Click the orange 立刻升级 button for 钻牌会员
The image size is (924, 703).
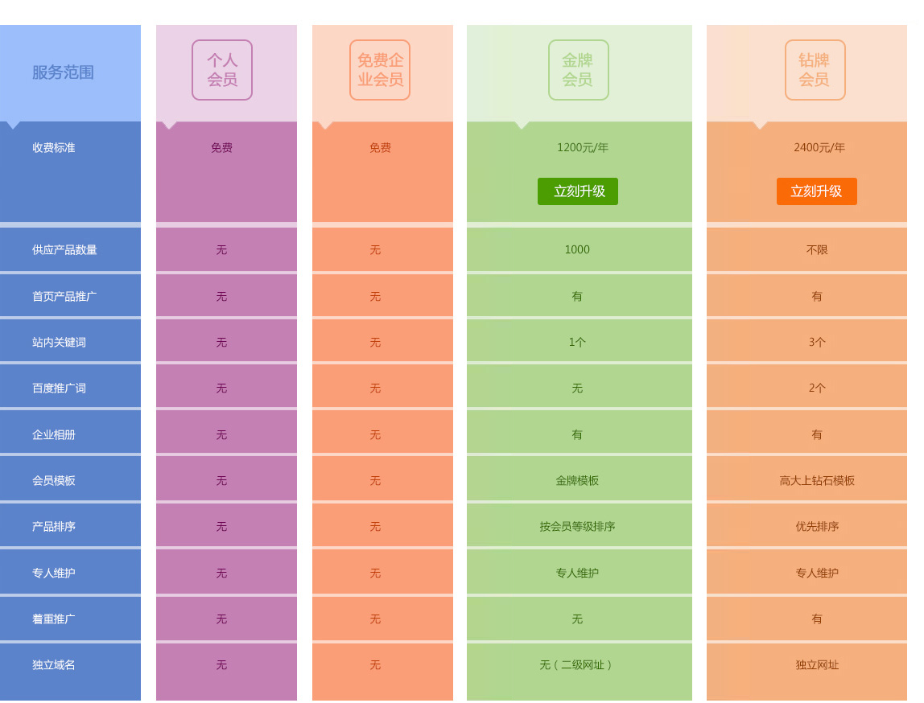[x=816, y=191]
